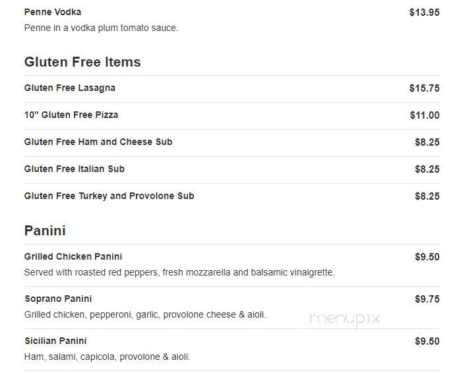Viewport: 463px width, 373px height.
Task: Click the $13.95 Penne Vodka price
Action: point(424,13)
